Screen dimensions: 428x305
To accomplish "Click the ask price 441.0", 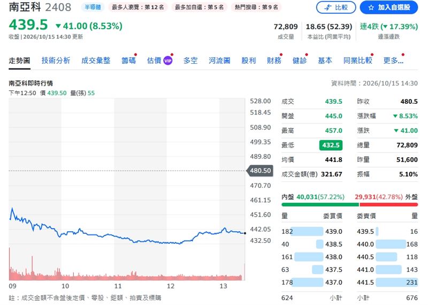I will [365, 270].
